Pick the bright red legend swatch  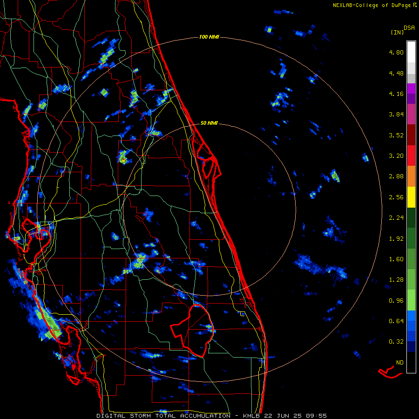[x=411, y=156]
